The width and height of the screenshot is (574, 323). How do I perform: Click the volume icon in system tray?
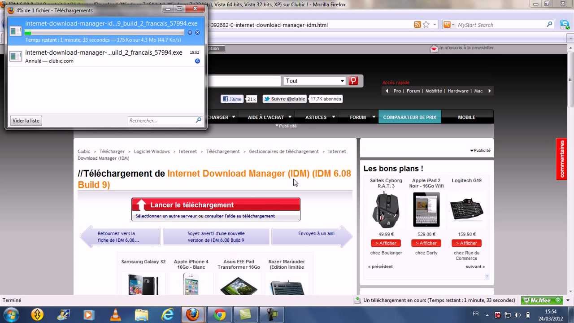point(517,314)
